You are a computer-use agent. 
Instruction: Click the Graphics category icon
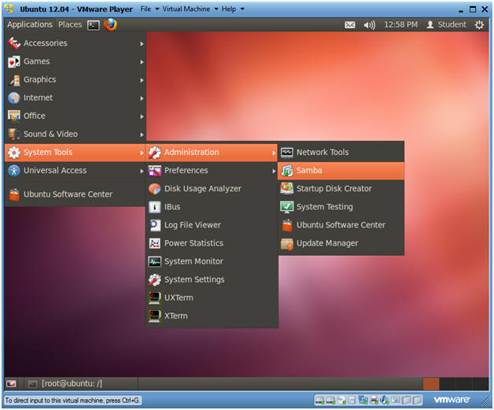click(x=14, y=79)
